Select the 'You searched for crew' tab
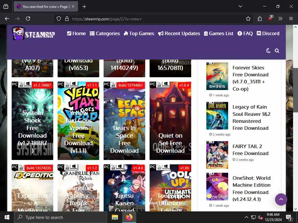This screenshot has width=298, height=223. [x=46, y=6]
